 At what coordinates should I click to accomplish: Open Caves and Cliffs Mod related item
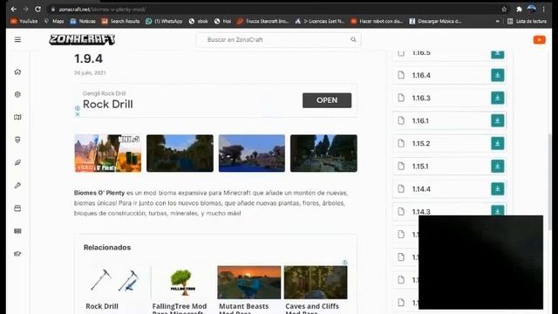(316, 289)
